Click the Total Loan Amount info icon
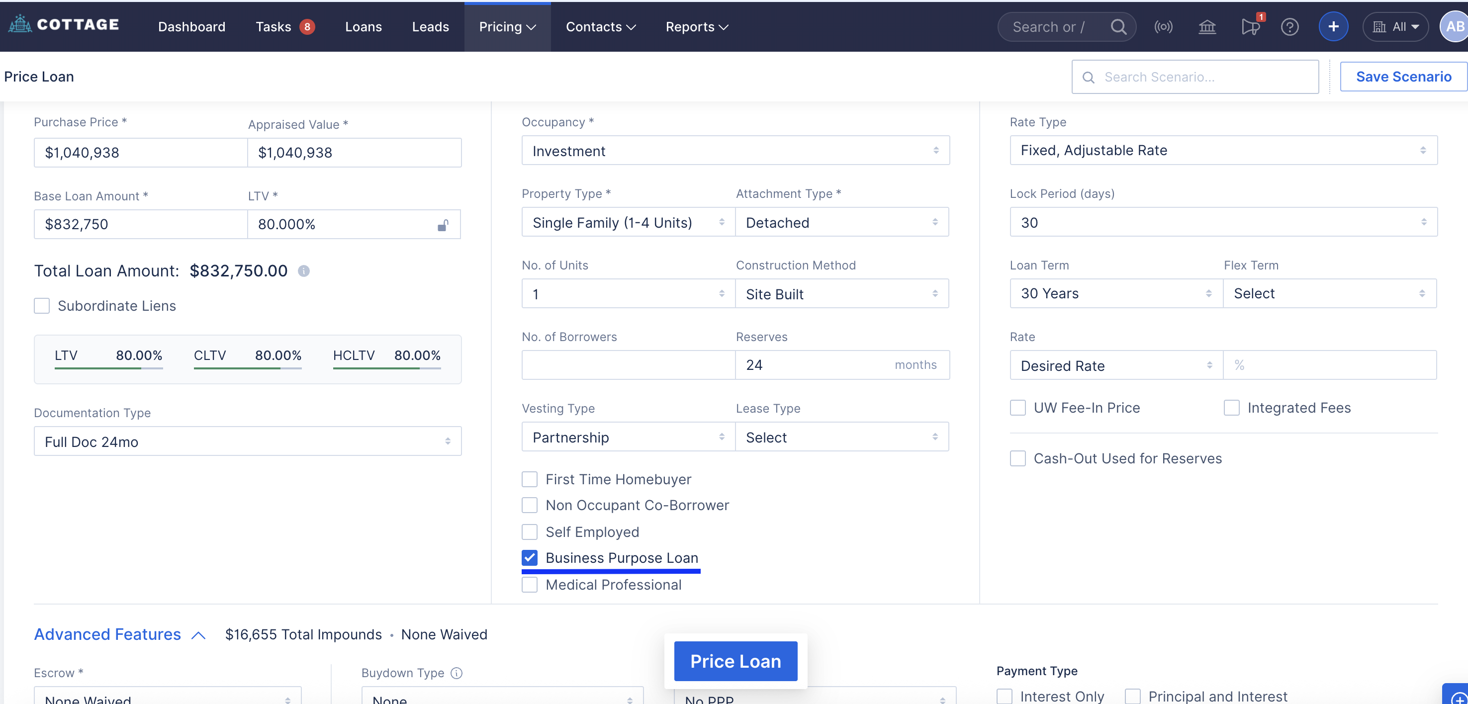Viewport: 1468px width, 704px height. [x=304, y=271]
